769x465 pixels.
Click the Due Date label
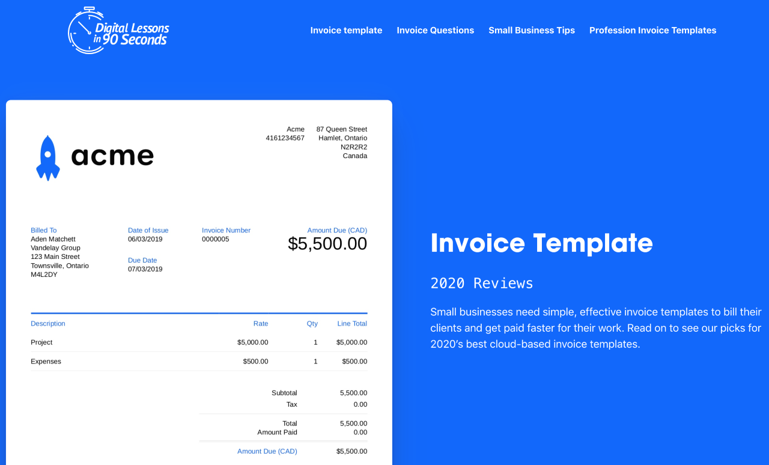(142, 260)
